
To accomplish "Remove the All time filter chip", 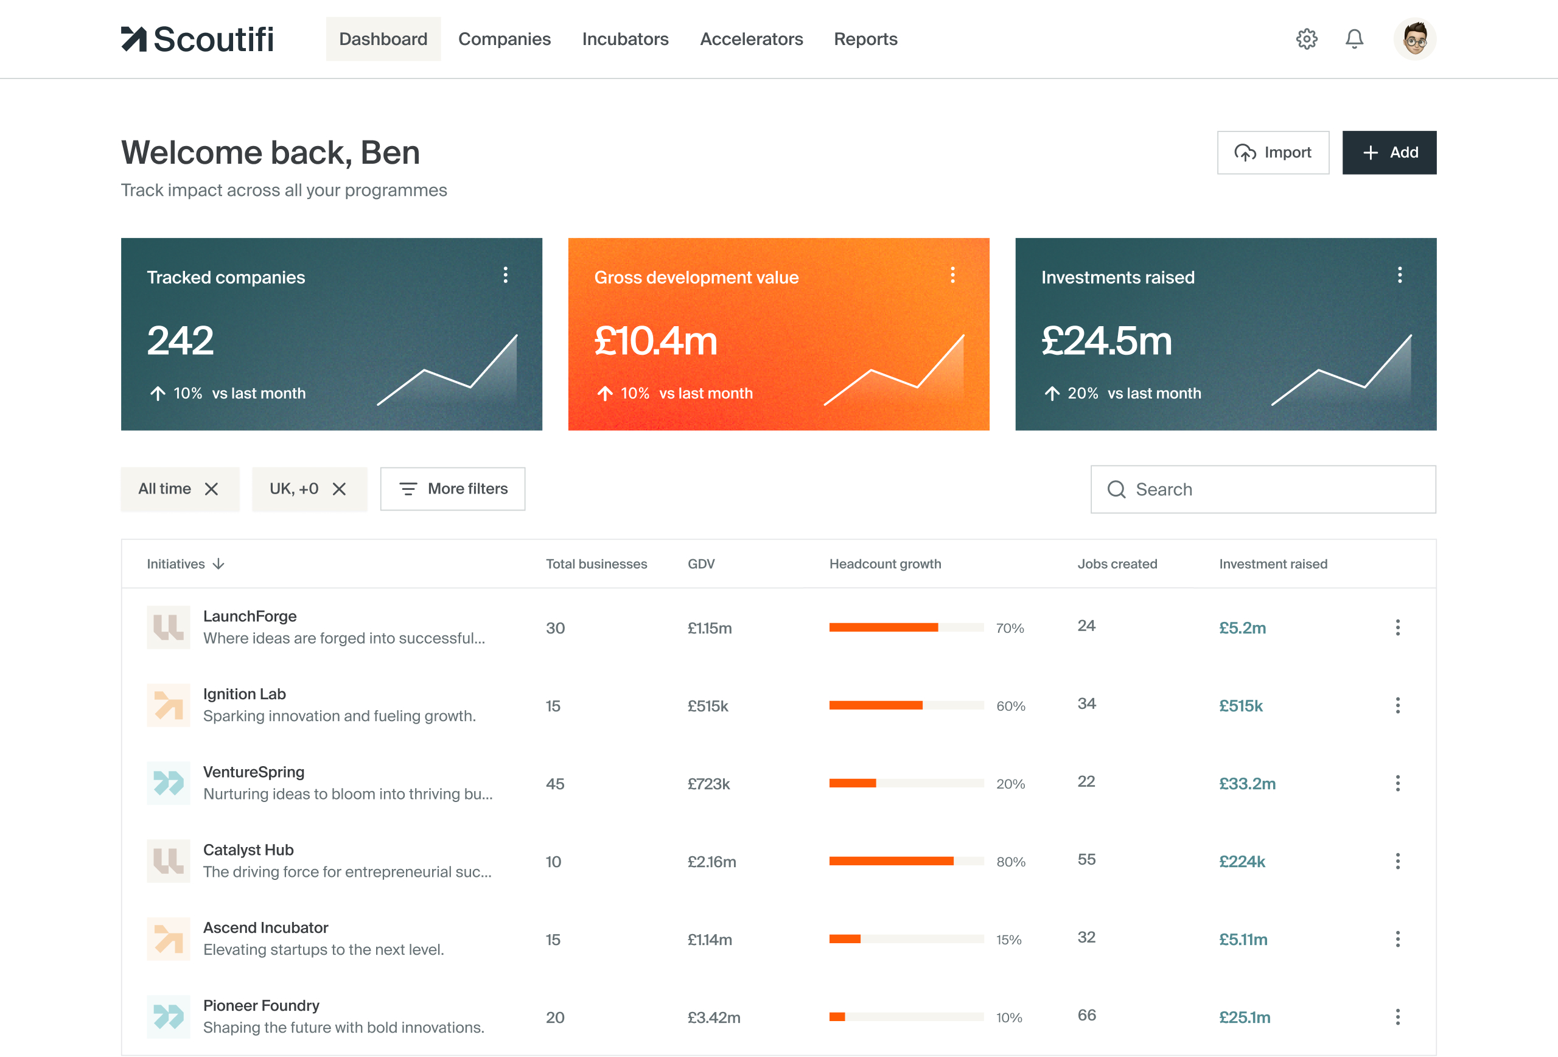I will click(211, 489).
